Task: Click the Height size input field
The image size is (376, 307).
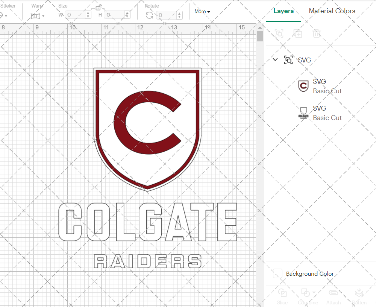Action: [114, 15]
